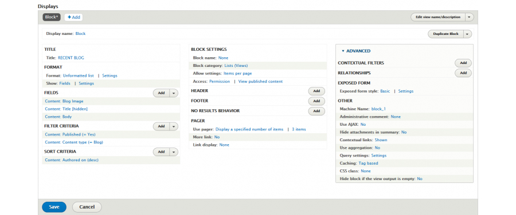The image size is (516, 215).
Task: Edit Allow settings Items per page
Action: point(237,73)
